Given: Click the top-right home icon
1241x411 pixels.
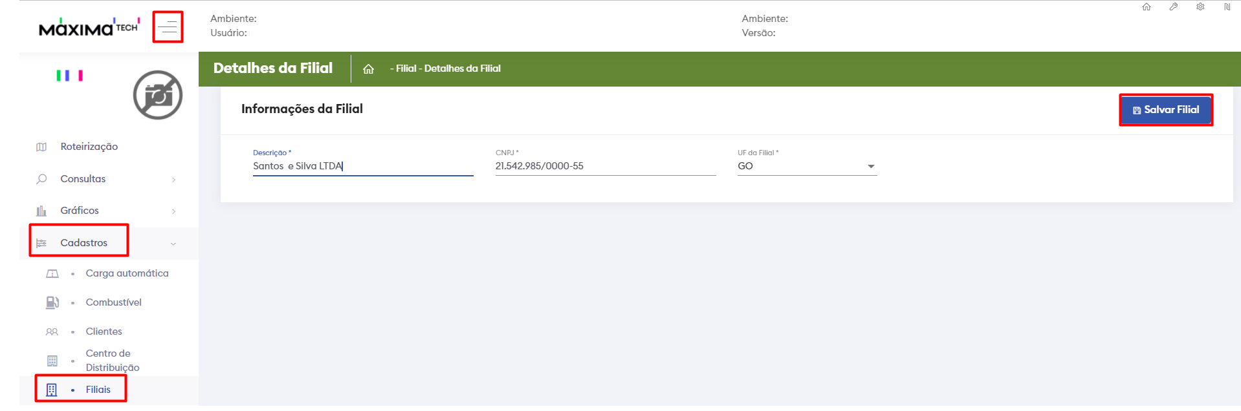Looking at the screenshot, I should click(x=1147, y=7).
